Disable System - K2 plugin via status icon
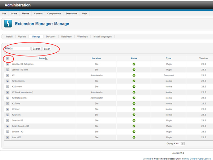Viewport: 213px width, 160px height. [x=134, y=132]
